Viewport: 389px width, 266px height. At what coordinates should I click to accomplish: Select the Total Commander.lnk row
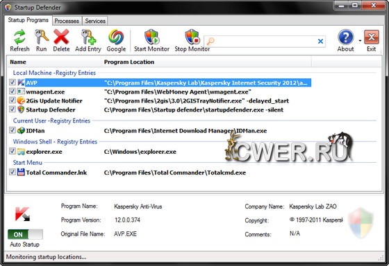pos(56,172)
